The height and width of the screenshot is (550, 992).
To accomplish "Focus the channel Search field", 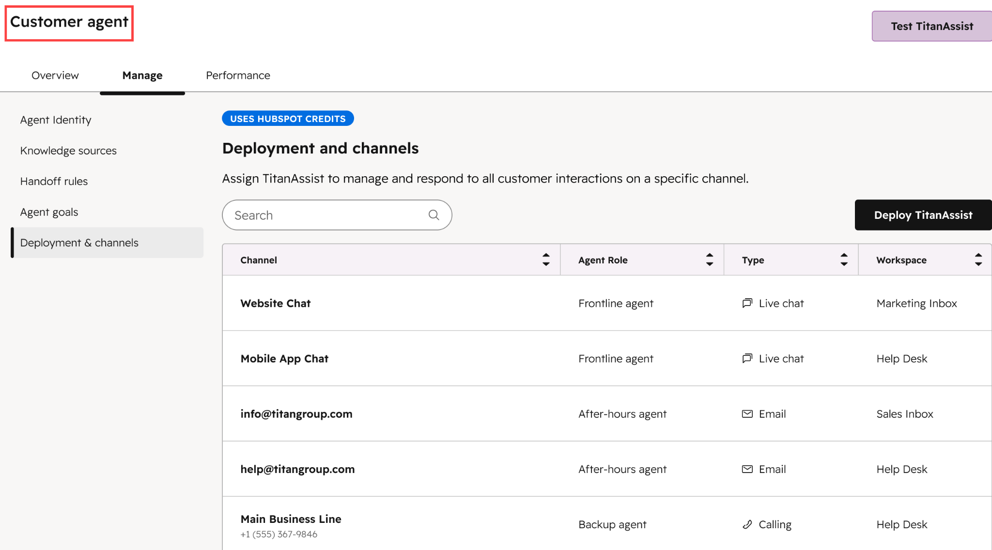I will pos(337,215).
